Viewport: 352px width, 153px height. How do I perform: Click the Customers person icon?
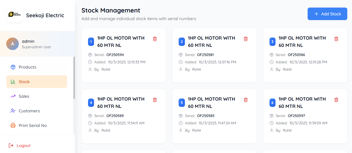pos(13,111)
